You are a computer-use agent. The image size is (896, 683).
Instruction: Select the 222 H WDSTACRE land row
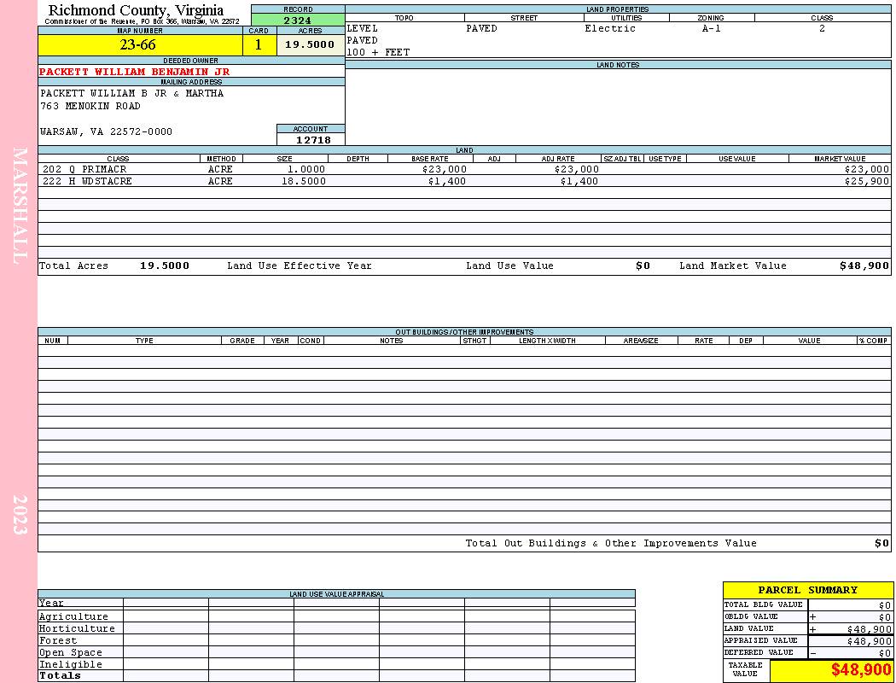(464, 181)
